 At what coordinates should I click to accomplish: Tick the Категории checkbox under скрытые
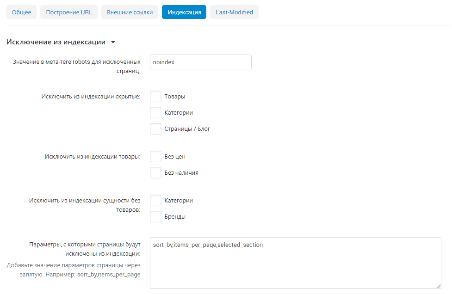click(x=155, y=113)
